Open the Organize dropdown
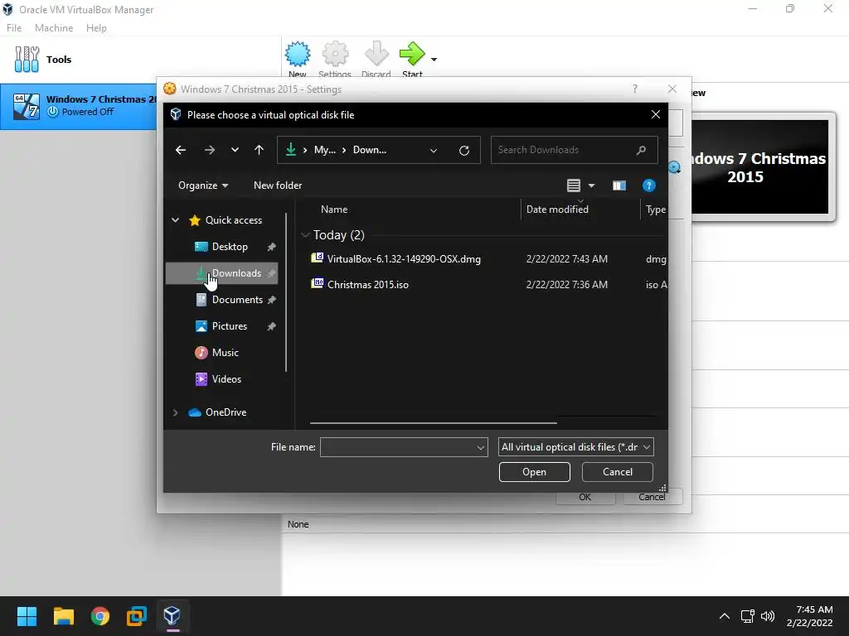 (203, 185)
